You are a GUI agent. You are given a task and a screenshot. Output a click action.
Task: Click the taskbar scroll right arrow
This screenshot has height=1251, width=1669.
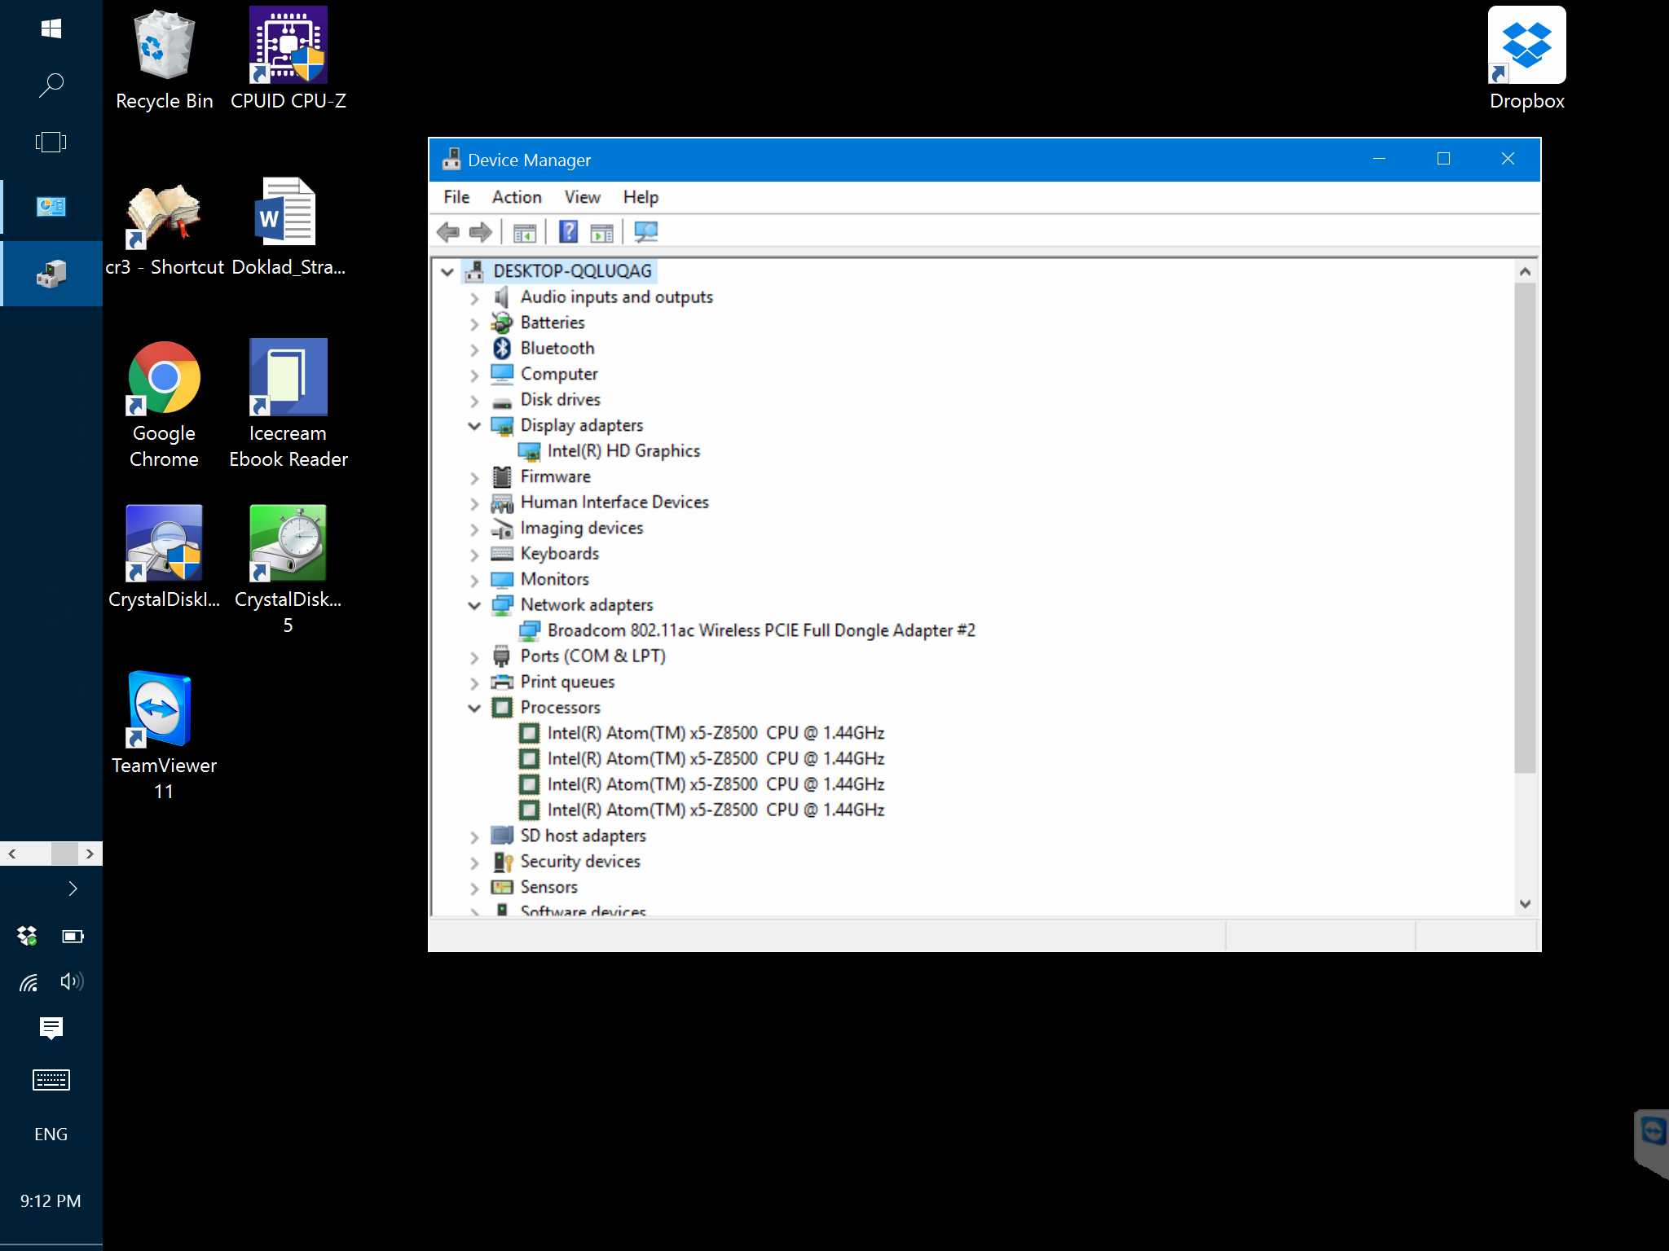(x=90, y=854)
